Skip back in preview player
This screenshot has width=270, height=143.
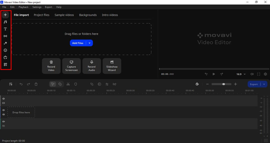tap(206, 74)
